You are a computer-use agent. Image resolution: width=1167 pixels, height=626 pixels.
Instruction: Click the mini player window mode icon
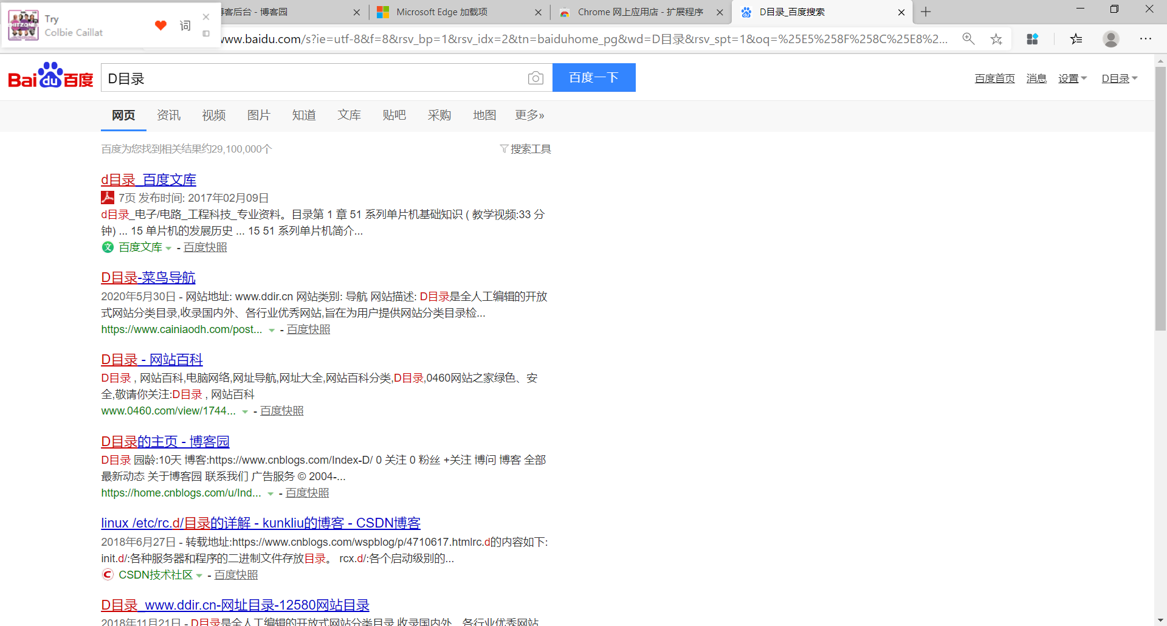[206, 33]
